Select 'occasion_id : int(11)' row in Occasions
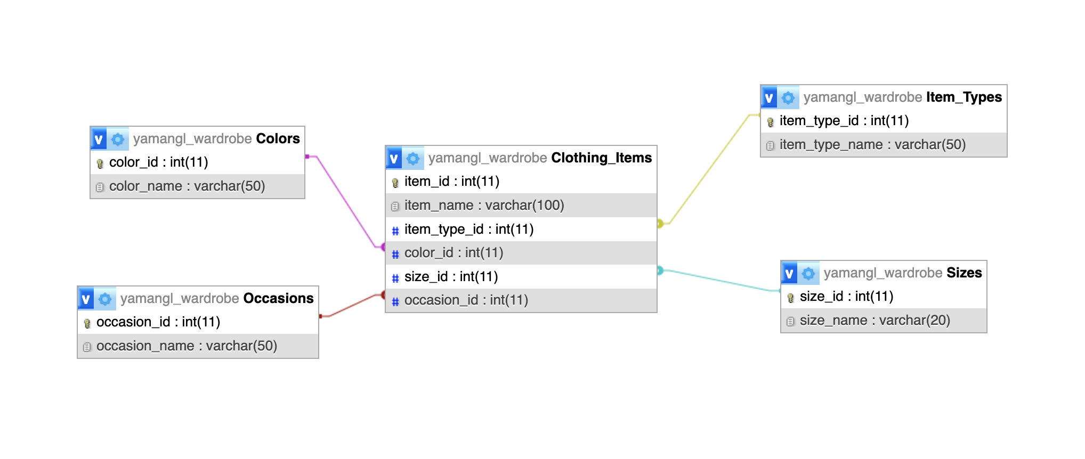Viewport: 1085px width, 459px height. pos(198,322)
